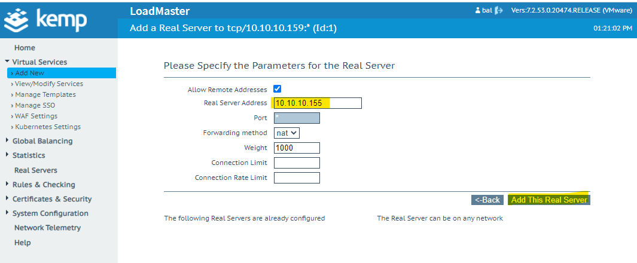This screenshot has height=263, width=637.
Task: Click the Connection Limit field
Action: click(x=297, y=163)
